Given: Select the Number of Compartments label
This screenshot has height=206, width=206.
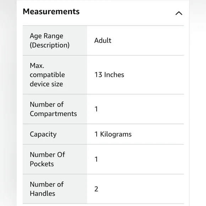Looking at the screenshot, I should click(x=53, y=109).
